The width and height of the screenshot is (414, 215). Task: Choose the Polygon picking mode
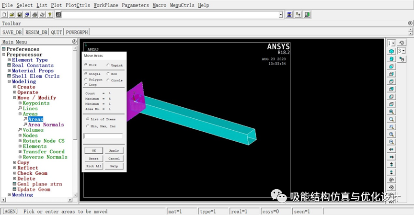[x=86, y=79]
